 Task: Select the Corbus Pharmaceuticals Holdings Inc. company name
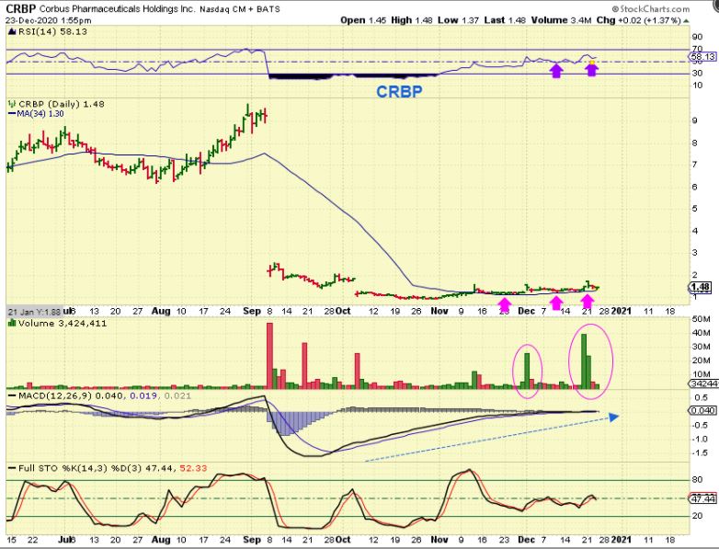click(118, 9)
